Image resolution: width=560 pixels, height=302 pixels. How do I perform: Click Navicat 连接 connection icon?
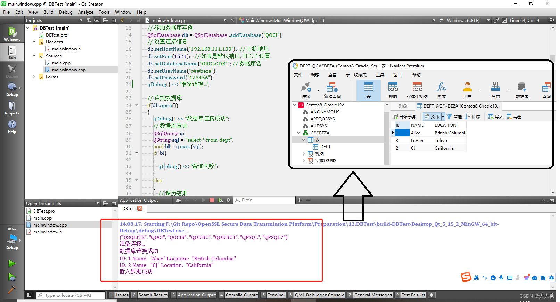[306, 90]
